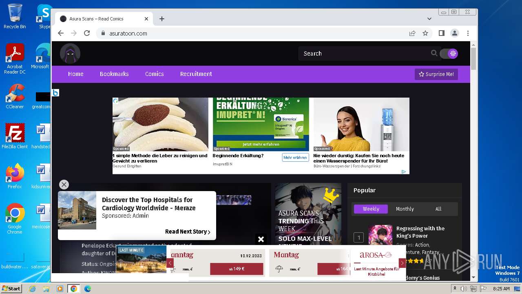
Task: Open the Comics menu item
Action: point(155,74)
